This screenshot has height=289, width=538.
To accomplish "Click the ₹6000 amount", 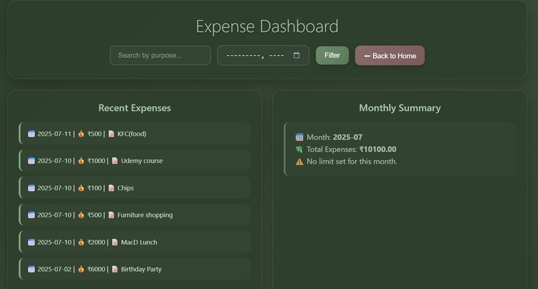I will pyautogui.click(x=96, y=269).
